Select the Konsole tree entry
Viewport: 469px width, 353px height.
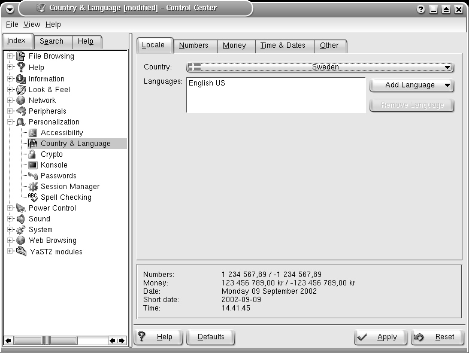pos(54,165)
